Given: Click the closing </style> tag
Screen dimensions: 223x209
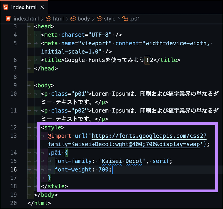Looking at the screenshot, I should pos(54,186).
